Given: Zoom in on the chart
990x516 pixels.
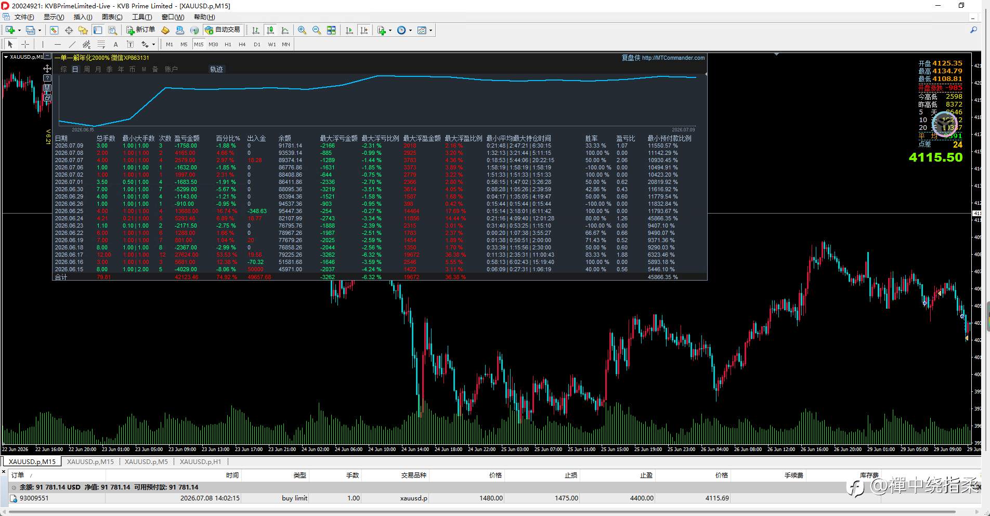Looking at the screenshot, I should pyautogui.click(x=302, y=30).
